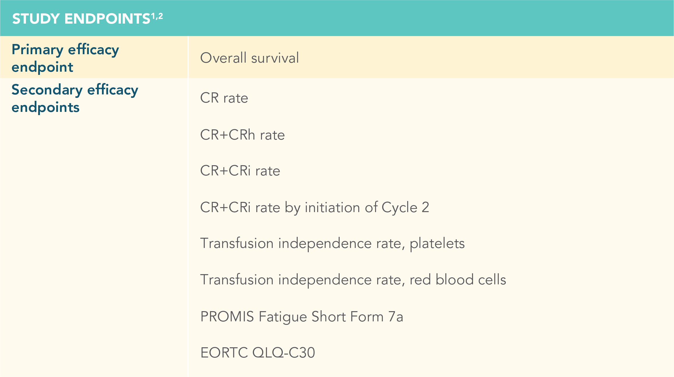Click the word PROMIS
The image size is (674, 377).
point(227,317)
